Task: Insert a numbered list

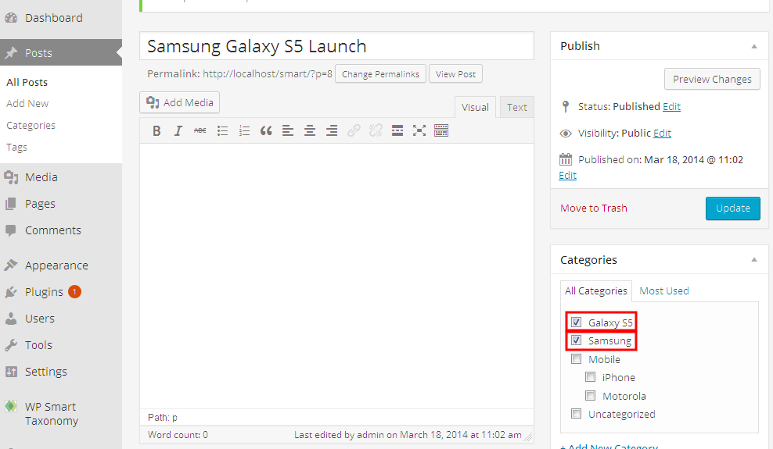Action: pos(244,131)
